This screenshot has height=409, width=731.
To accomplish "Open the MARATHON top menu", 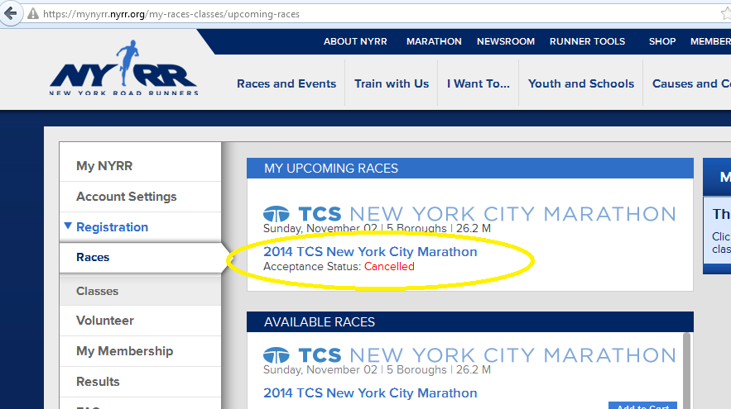I will coord(434,41).
